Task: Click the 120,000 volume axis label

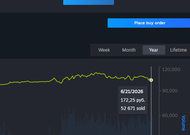Action: click(x=171, y=70)
